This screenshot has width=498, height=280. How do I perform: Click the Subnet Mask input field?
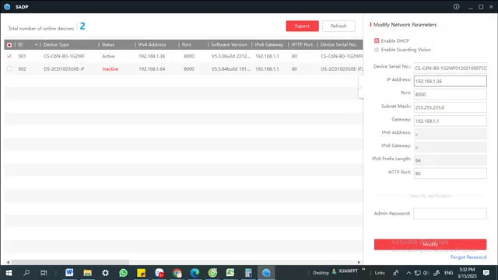click(450, 107)
